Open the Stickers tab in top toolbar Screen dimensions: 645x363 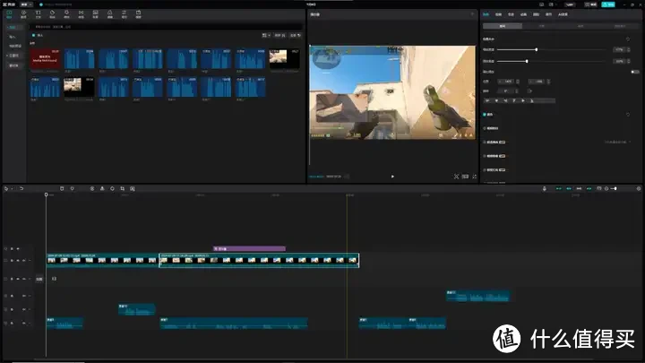tap(52, 14)
